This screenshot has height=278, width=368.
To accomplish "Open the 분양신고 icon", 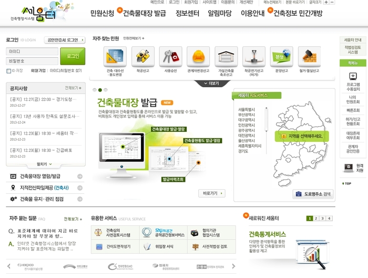I will pyautogui.click(x=281, y=56).
